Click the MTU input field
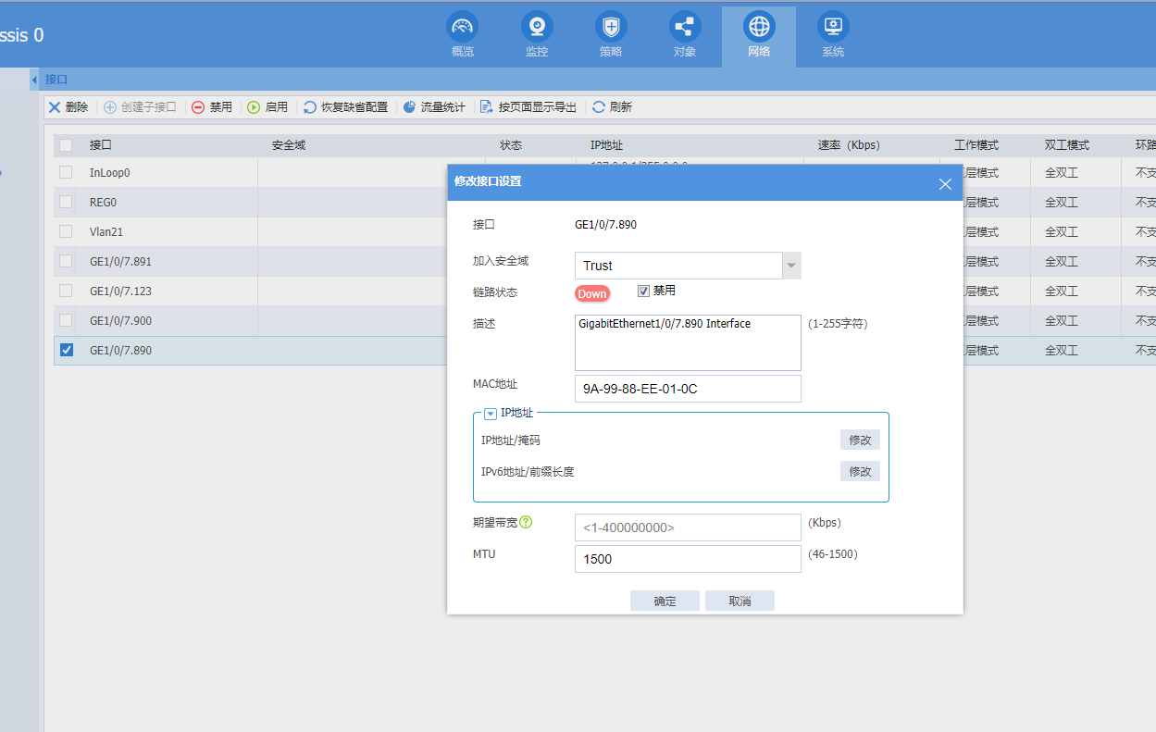 point(687,559)
